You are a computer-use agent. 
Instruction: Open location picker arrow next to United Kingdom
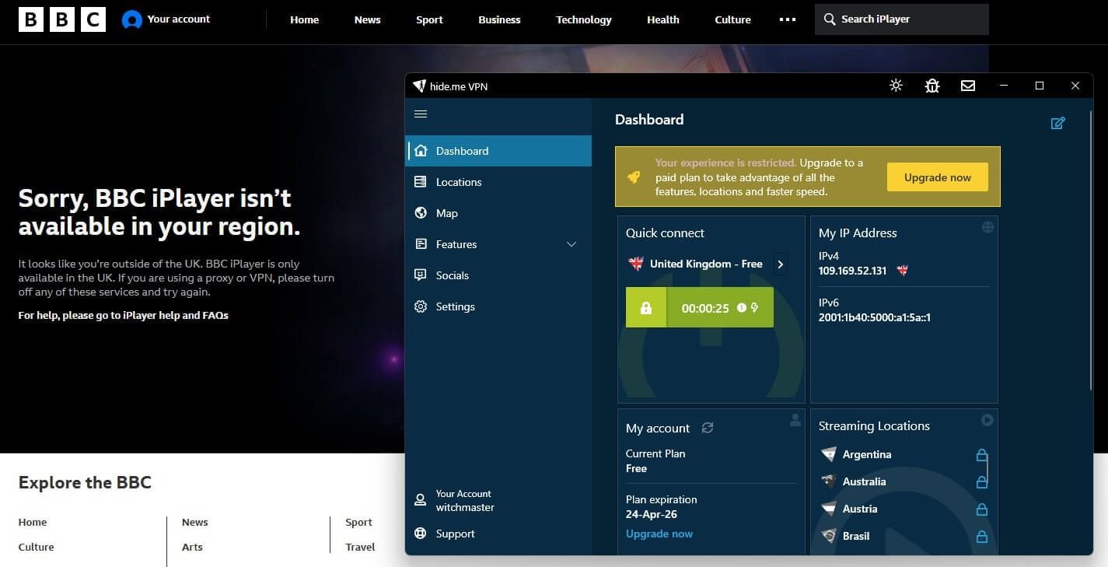click(780, 264)
